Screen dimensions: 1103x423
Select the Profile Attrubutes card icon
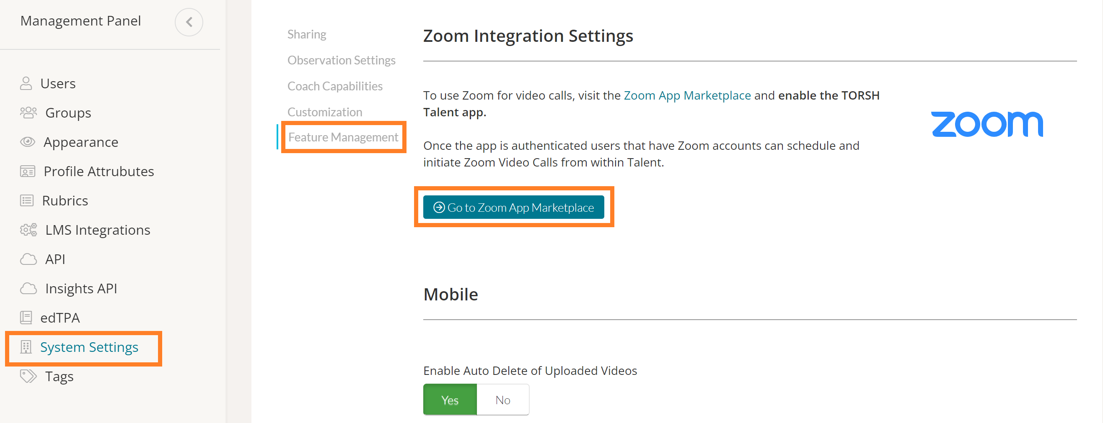(x=27, y=171)
